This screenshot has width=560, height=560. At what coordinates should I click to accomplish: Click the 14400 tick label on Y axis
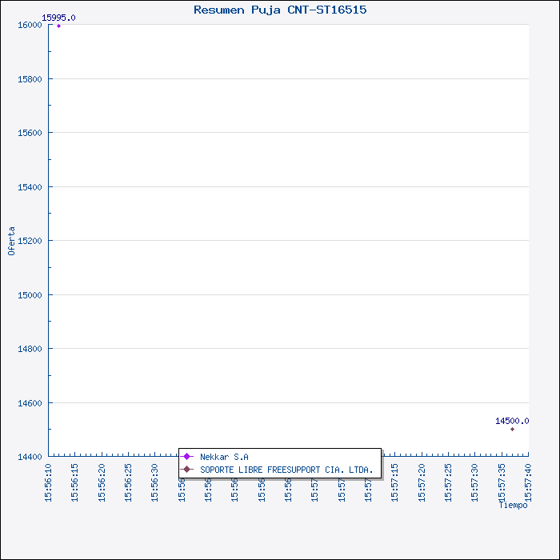tap(30, 457)
